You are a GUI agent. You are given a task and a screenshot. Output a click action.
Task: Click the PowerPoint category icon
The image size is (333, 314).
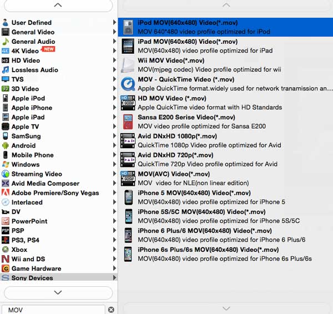6,221
